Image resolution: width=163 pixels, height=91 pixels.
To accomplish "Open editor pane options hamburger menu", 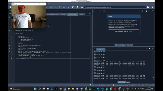I will coord(90,14).
